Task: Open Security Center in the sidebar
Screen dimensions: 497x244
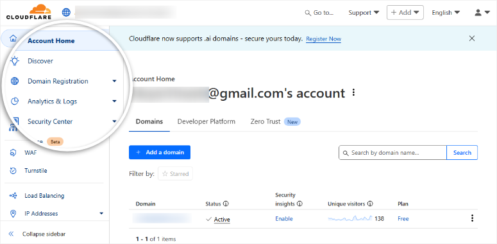Action: 50,121
